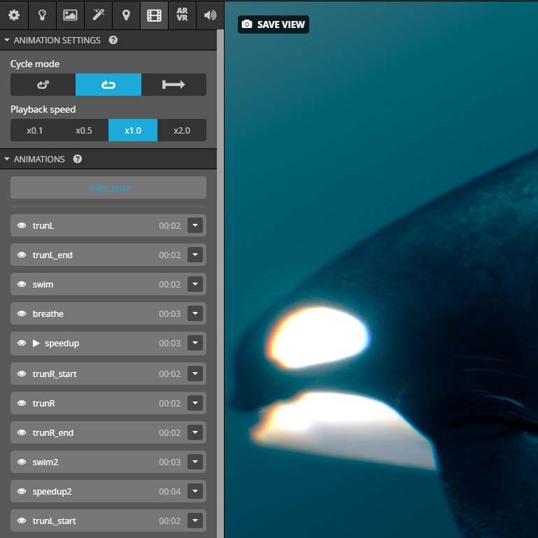538x538 pixels.
Task: Open the post-processing wand tab
Action: [98, 15]
